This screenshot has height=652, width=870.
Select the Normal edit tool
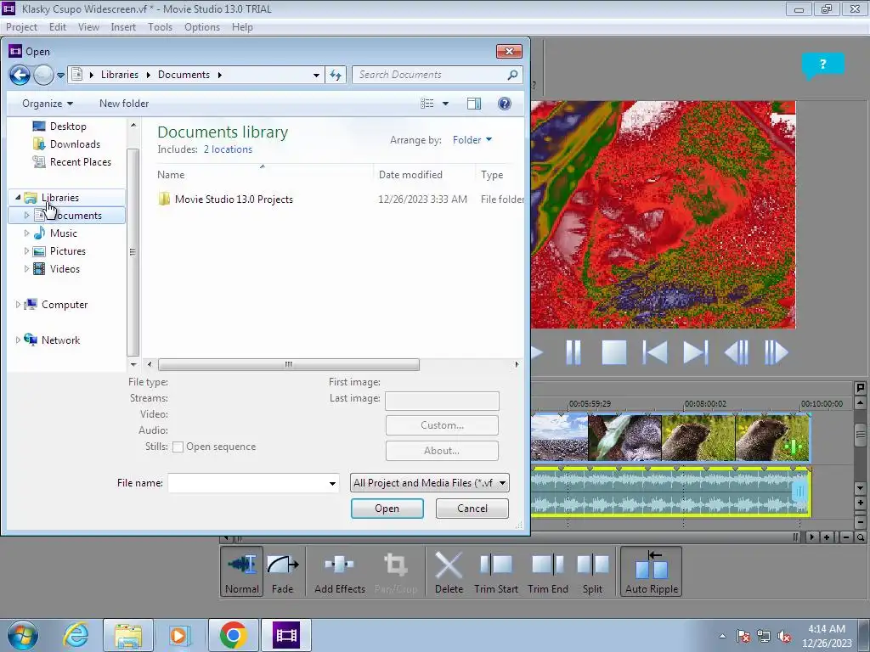click(x=241, y=571)
